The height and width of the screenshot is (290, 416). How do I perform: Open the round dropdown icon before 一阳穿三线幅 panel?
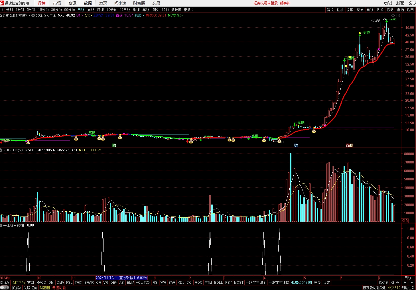click(x=1, y=225)
